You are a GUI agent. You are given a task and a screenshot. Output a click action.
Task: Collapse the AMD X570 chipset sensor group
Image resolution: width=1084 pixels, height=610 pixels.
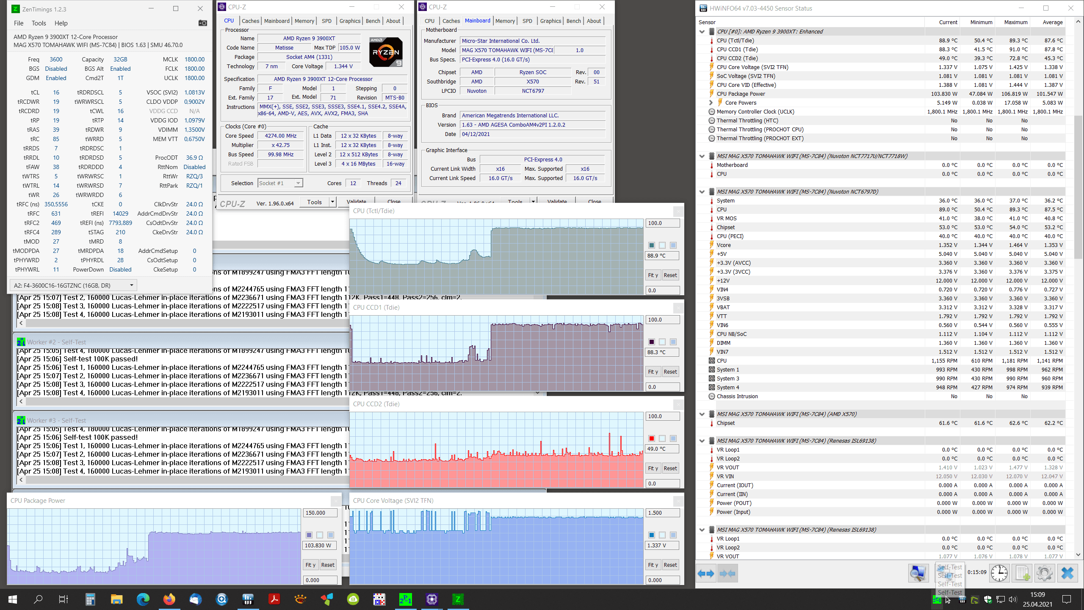702,414
